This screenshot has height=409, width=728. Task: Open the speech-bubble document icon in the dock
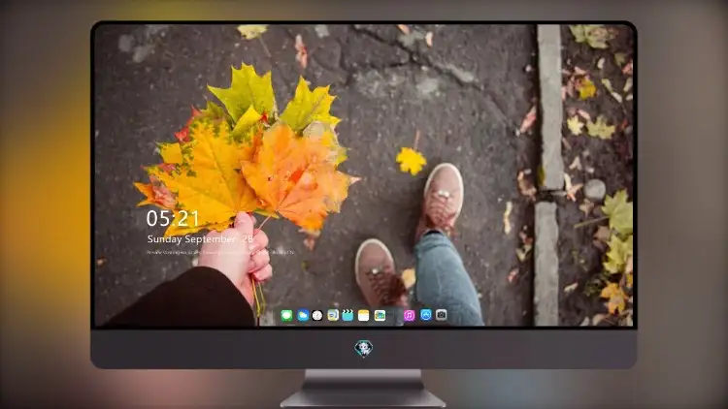point(333,316)
